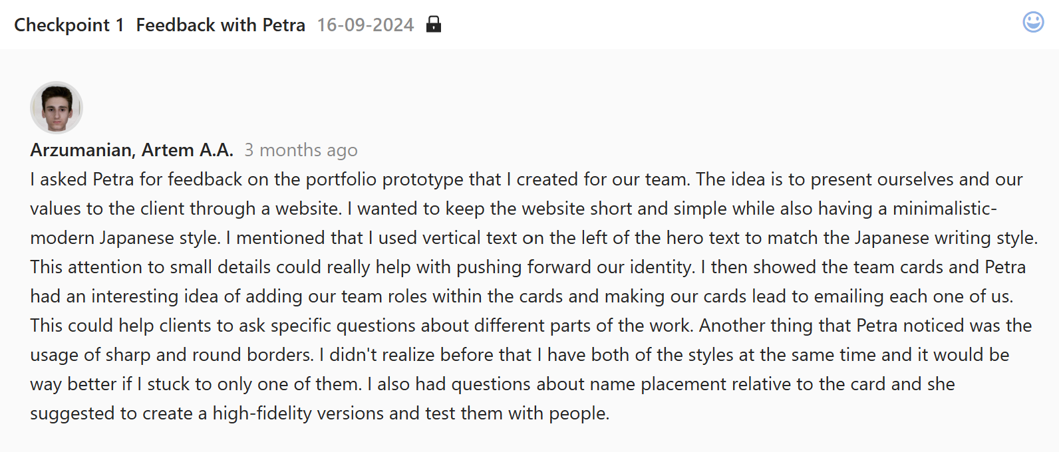Click the date 16-09-2024 in header
This screenshot has height=452, width=1059.
pos(365,25)
